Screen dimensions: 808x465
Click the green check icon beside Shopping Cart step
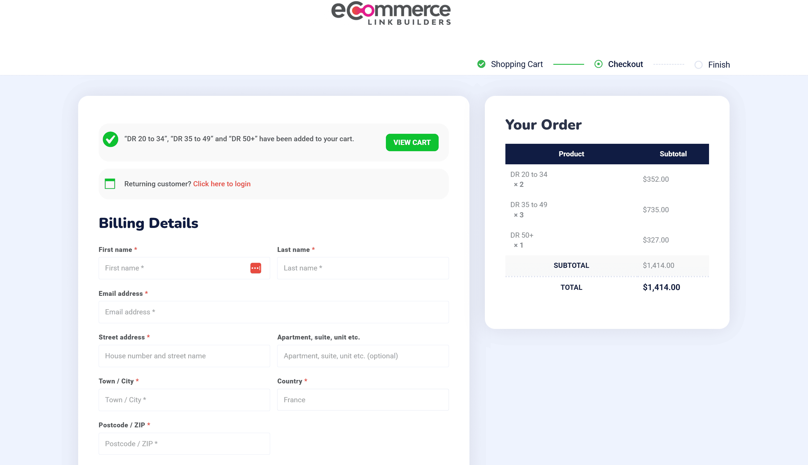click(x=481, y=64)
